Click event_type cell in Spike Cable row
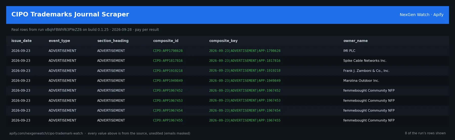455x140 pixels. pyautogui.click(x=62, y=61)
